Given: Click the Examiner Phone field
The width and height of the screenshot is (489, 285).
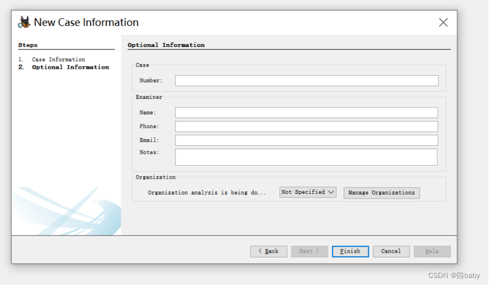Looking at the screenshot, I should tap(306, 126).
